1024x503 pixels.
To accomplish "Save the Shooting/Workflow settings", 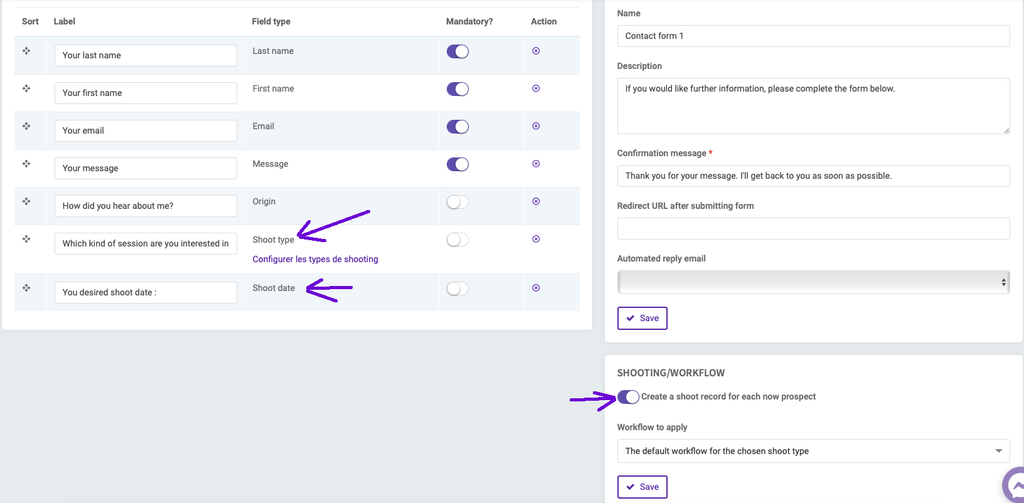I will click(x=642, y=487).
